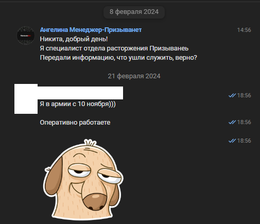This screenshot has width=260, height=224.
Task: Open sender name Ангелина Менеджер-Призыванет
Action: [x=91, y=30]
